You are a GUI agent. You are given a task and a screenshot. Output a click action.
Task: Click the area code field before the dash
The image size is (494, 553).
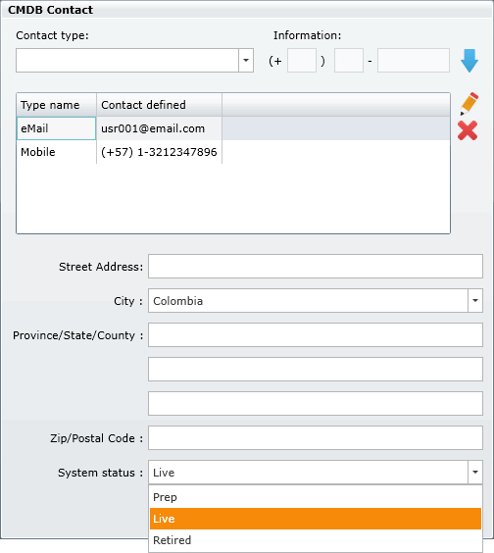349,61
